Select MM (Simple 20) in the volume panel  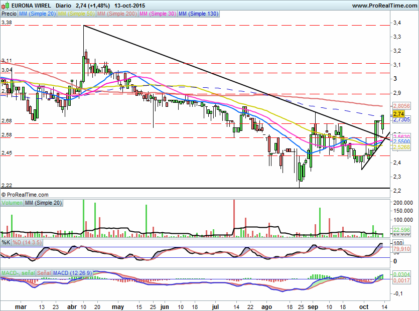[43, 203]
